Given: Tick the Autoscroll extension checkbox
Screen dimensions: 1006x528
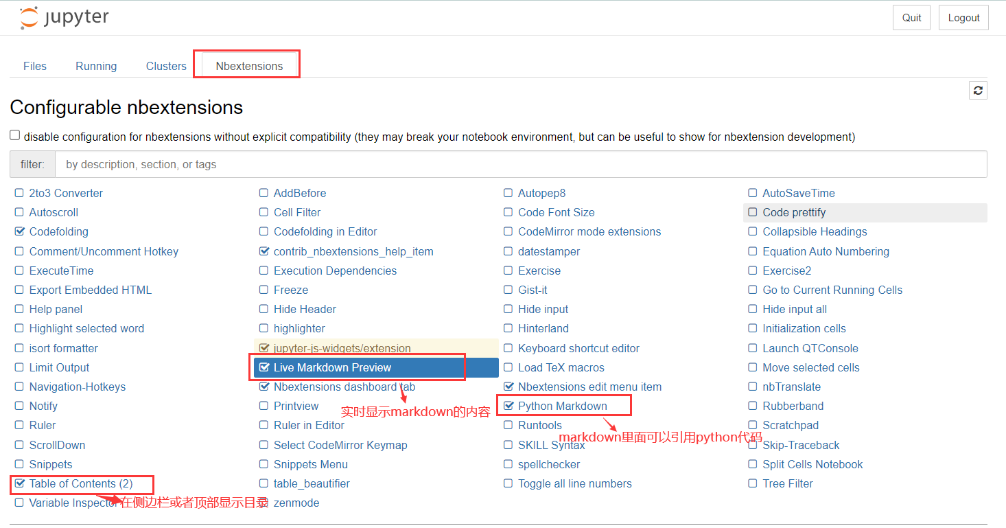Looking at the screenshot, I should 19,213.
